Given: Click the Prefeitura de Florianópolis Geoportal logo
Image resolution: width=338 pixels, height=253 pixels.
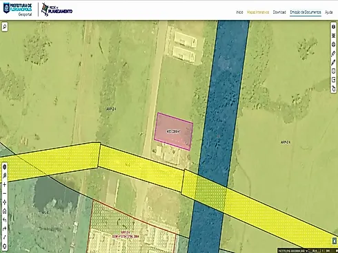Looking at the screenshot, I should point(18,10).
